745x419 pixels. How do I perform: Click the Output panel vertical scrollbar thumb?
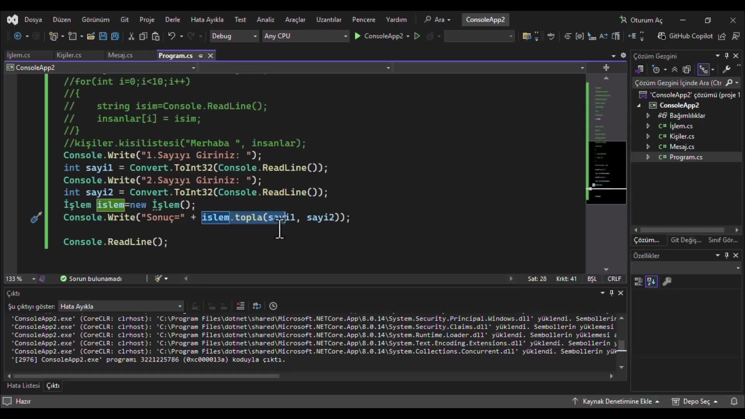622,345
